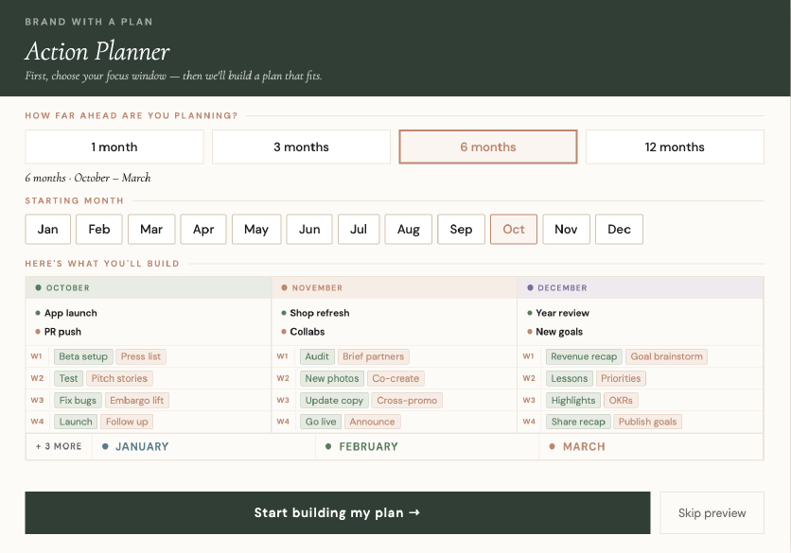Select the "OKRs" tag in December
Viewport: 791px width, 553px height.
pyautogui.click(x=621, y=400)
